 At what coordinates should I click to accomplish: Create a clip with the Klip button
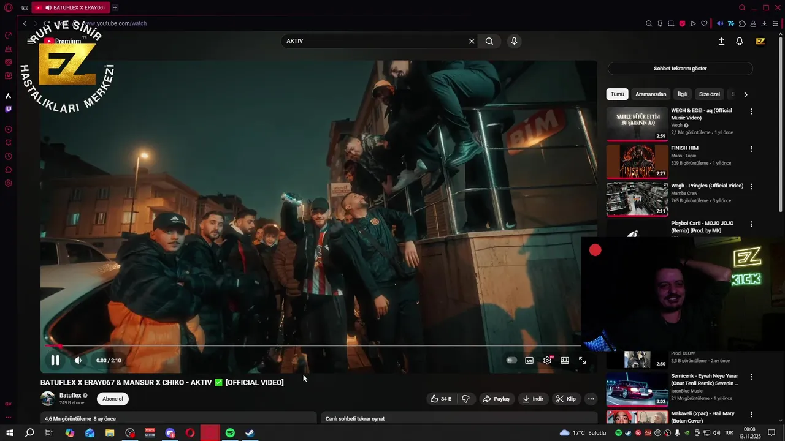[x=566, y=399]
